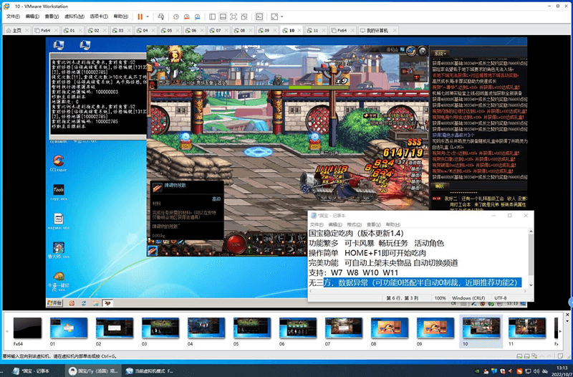This screenshot has width=573, height=377.
Task: Open the VMware 查看(V) menu
Action: coord(52,16)
